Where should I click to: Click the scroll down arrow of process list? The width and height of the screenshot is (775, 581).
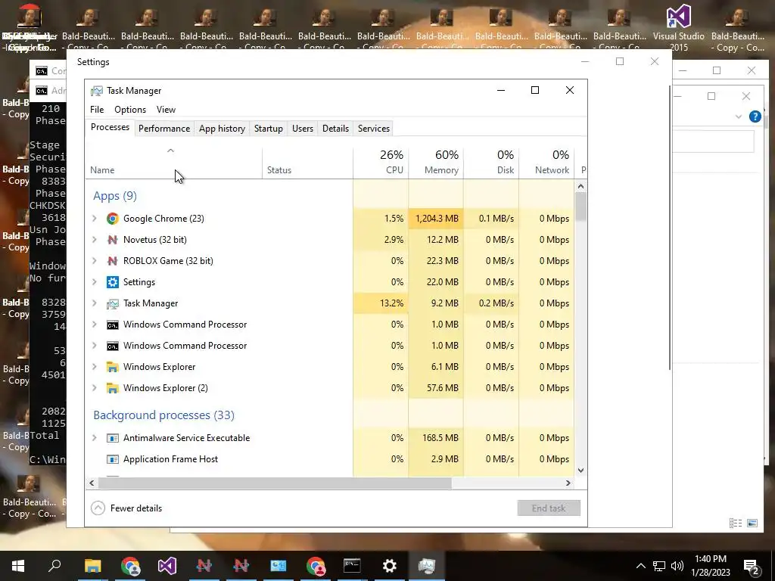click(580, 471)
